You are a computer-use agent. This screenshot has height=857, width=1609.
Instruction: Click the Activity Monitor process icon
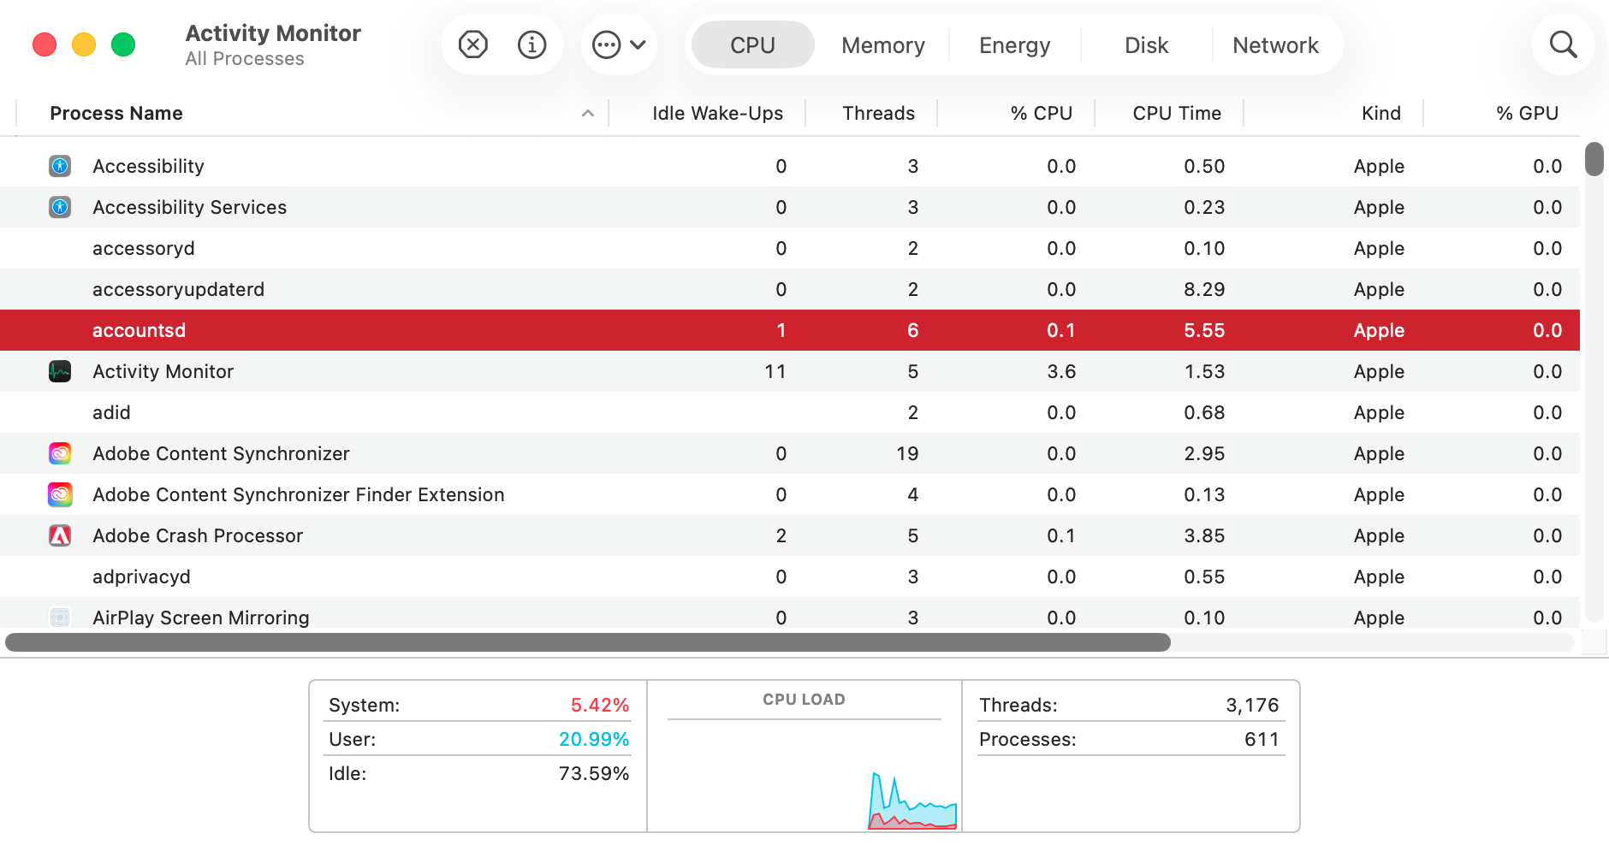point(60,371)
